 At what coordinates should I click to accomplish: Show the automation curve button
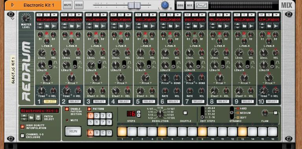click(201, 5)
